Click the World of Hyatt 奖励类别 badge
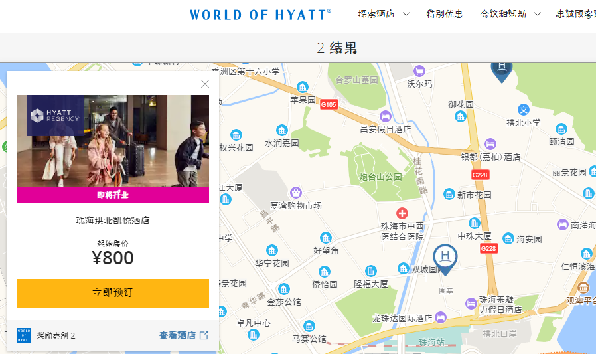The width and height of the screenshot is (596, 354). [x=24, y=335]
